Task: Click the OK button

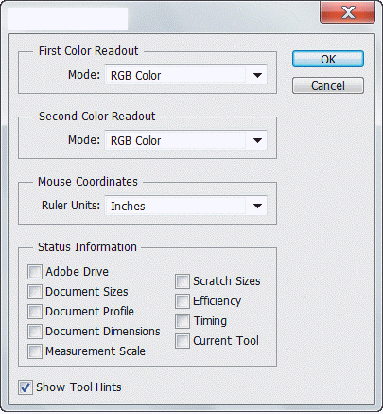Action: pyautogui.click(x=328, y=59)
